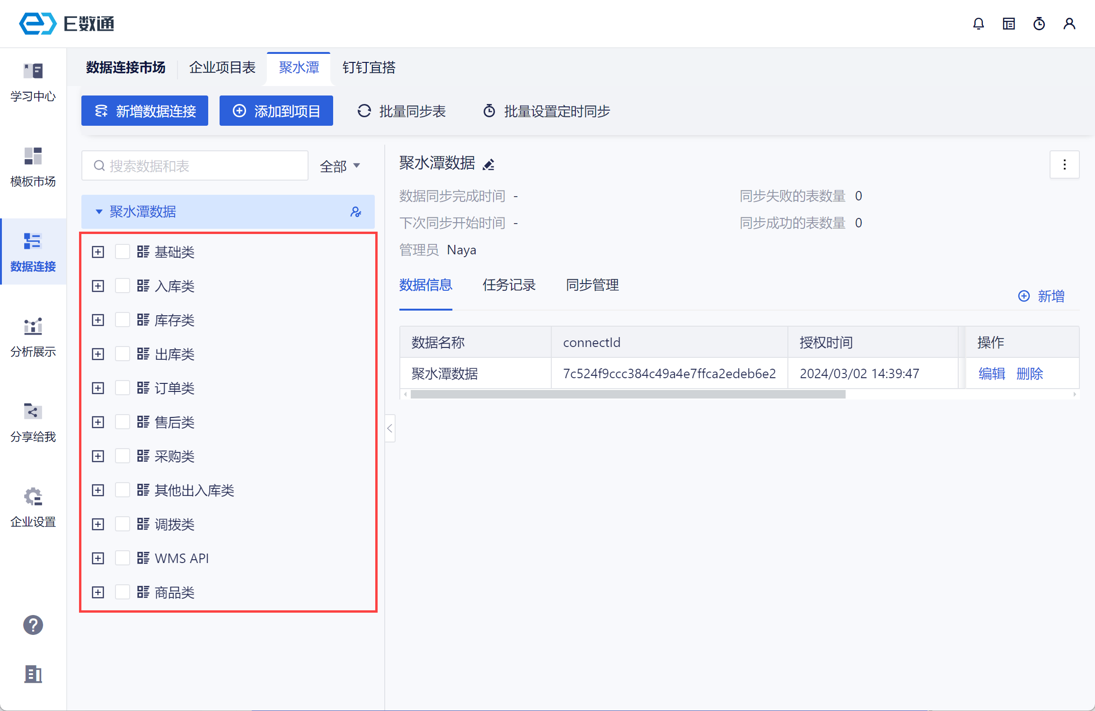Screen dimensions: 1095x711
Task: Select the 商品类 checkbox
Action: point(123,592)
